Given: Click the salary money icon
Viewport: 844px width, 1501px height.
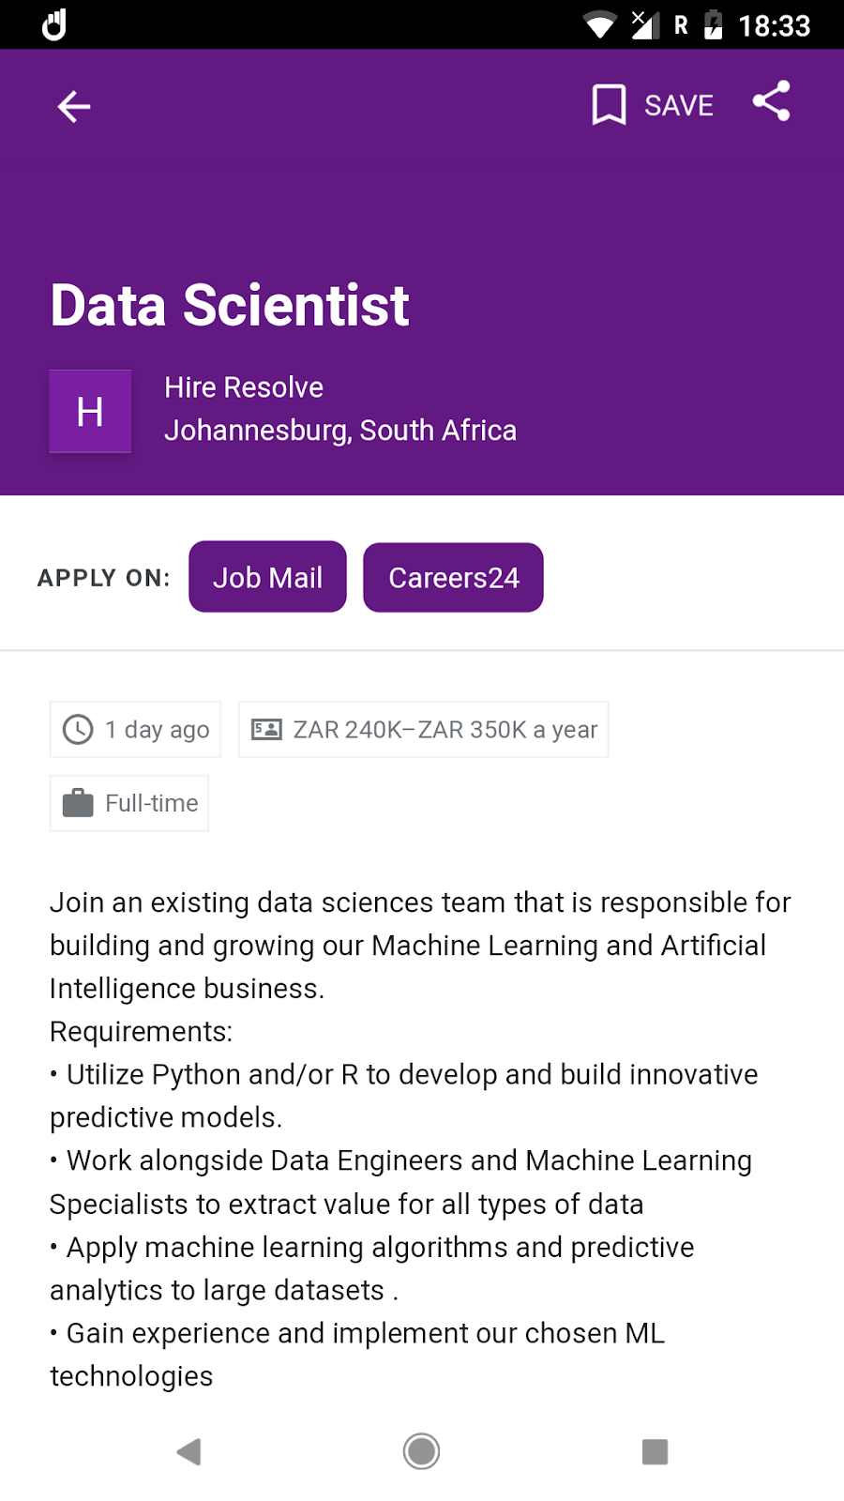Looking at the screenshot, I should coord(266,729).
